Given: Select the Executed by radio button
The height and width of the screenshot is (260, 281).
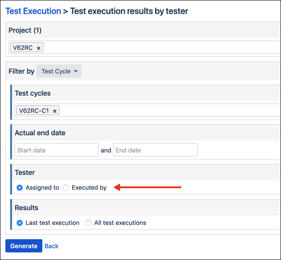Looking at the screenshot, I should click(x=66, y=188).
